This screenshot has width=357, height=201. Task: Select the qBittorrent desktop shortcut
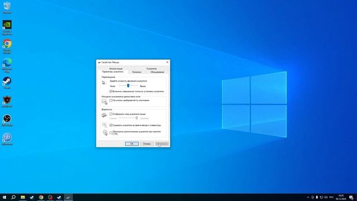[x=7, y=139]
